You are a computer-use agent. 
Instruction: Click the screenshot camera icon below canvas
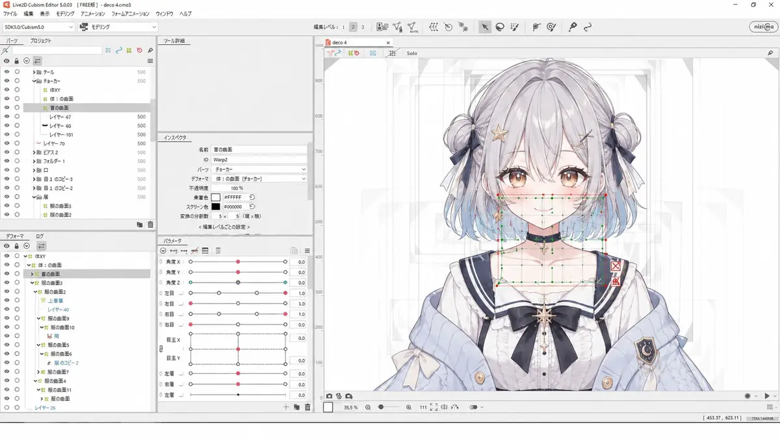click(x=330, y=396)
